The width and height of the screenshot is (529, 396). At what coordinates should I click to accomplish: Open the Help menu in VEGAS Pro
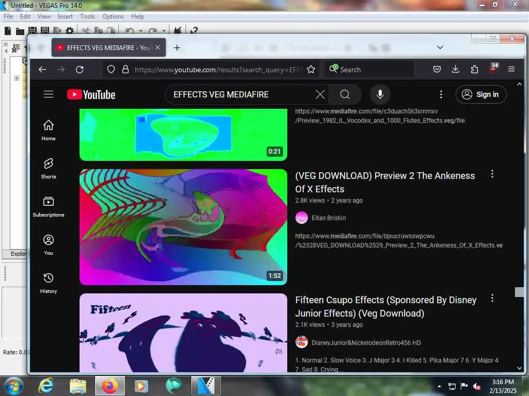pyautogui.click(x=137, y=16)
